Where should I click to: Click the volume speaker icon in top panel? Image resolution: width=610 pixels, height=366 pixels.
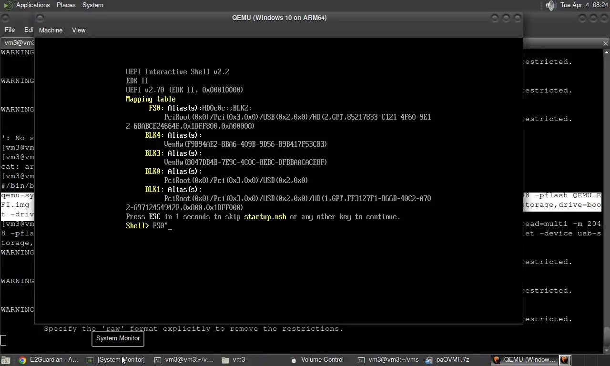[550, 5]
